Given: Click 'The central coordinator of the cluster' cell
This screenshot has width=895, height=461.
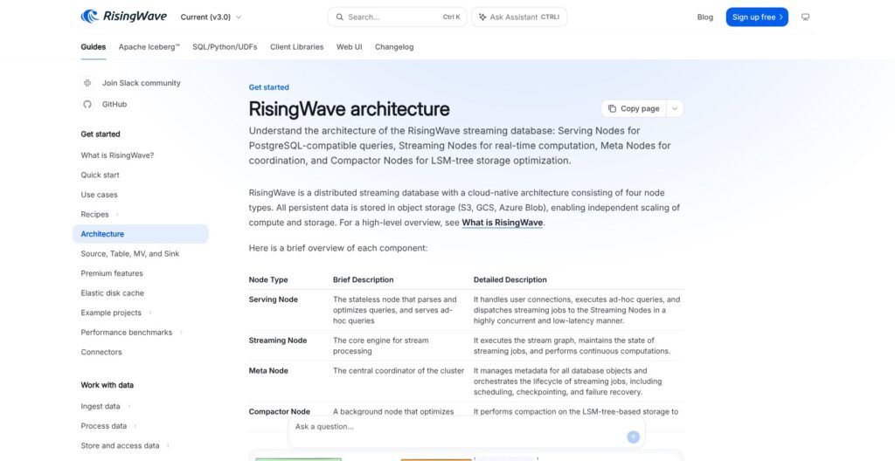Looking at the screenshot, I should [399, 371].
